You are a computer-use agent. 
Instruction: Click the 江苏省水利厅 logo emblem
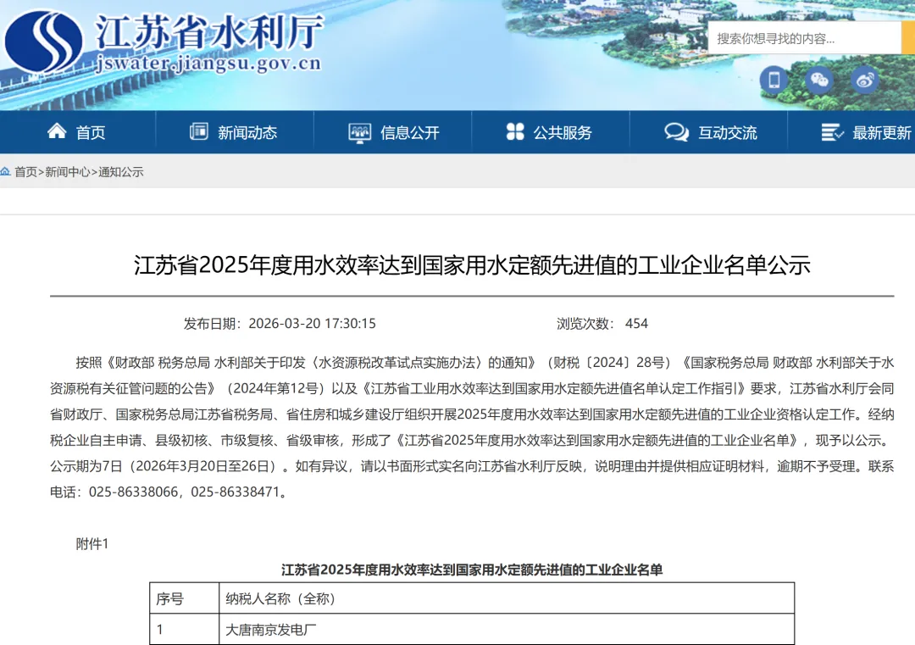click(44, 42)
